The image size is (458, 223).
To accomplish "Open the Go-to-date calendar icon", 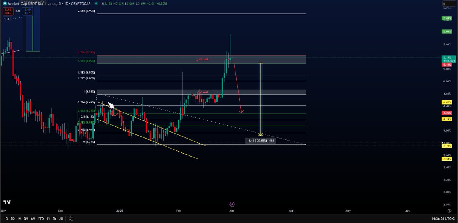I will 71,218.
